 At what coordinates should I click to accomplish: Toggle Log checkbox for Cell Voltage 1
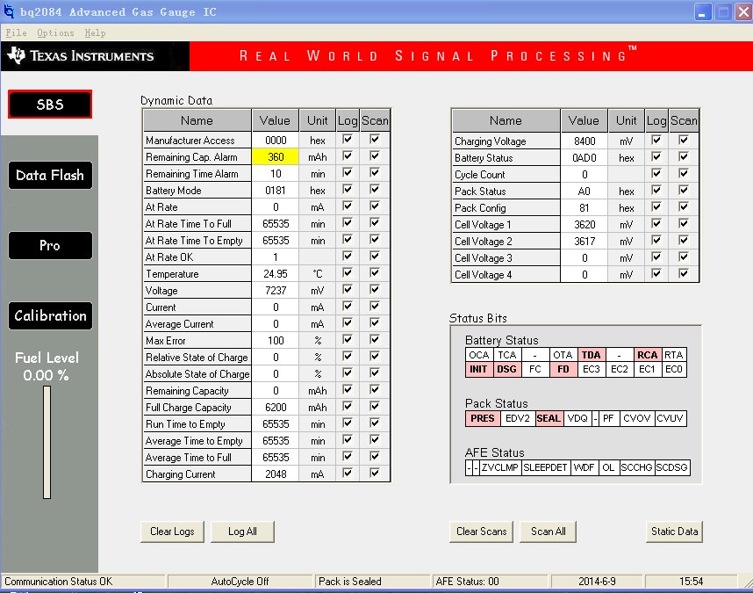click(656, 223)
